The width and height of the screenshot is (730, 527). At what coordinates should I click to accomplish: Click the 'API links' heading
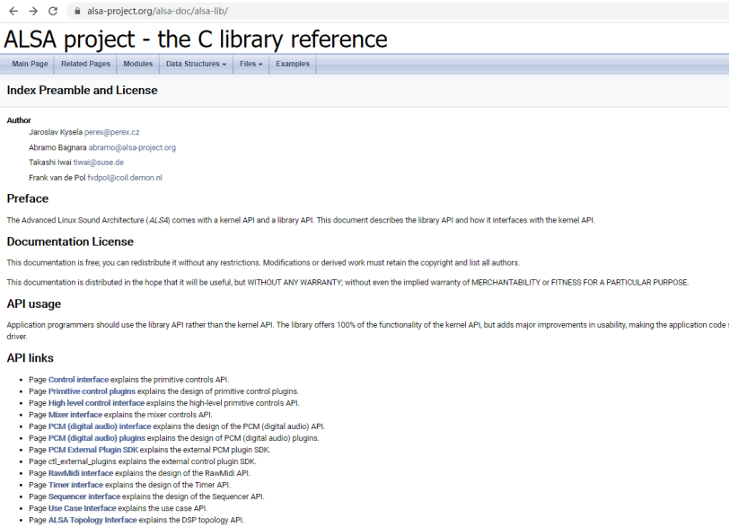click(31, 357)
